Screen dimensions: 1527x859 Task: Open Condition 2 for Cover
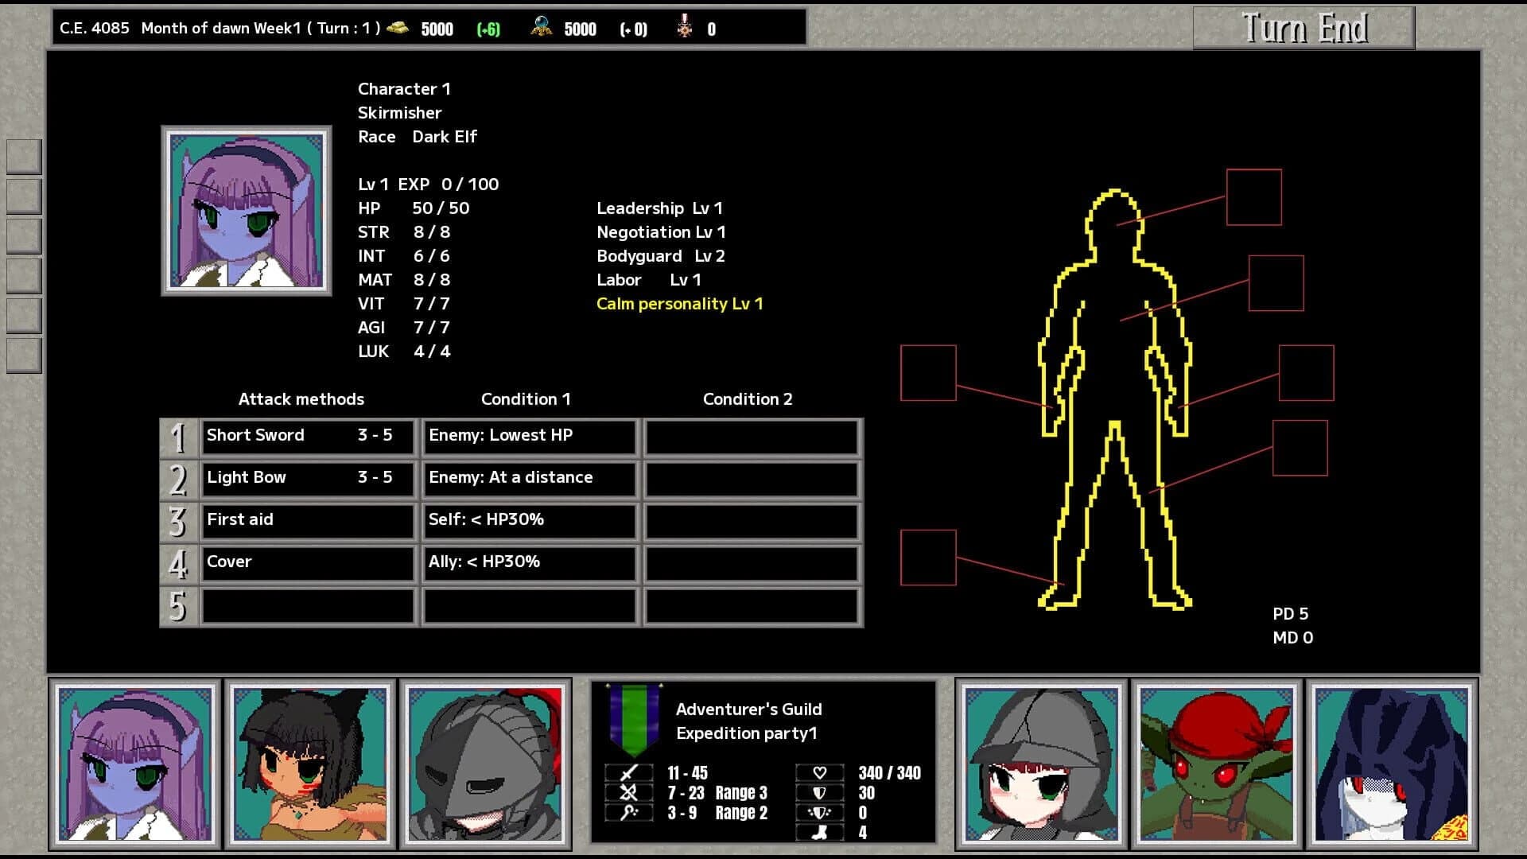(x=751, y=562)
